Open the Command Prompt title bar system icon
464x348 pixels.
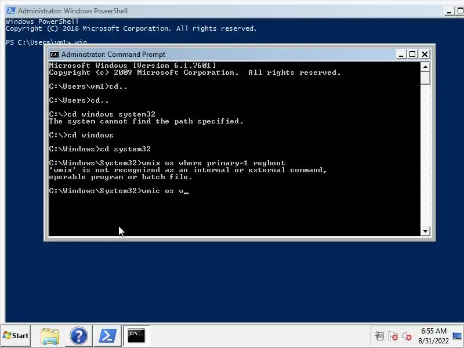(55, 55)
